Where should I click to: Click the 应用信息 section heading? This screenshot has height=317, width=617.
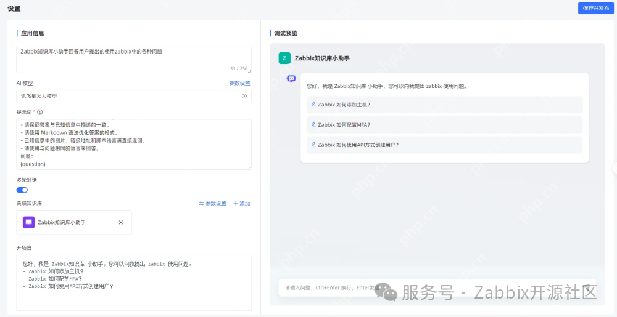(x=32, y=33)
